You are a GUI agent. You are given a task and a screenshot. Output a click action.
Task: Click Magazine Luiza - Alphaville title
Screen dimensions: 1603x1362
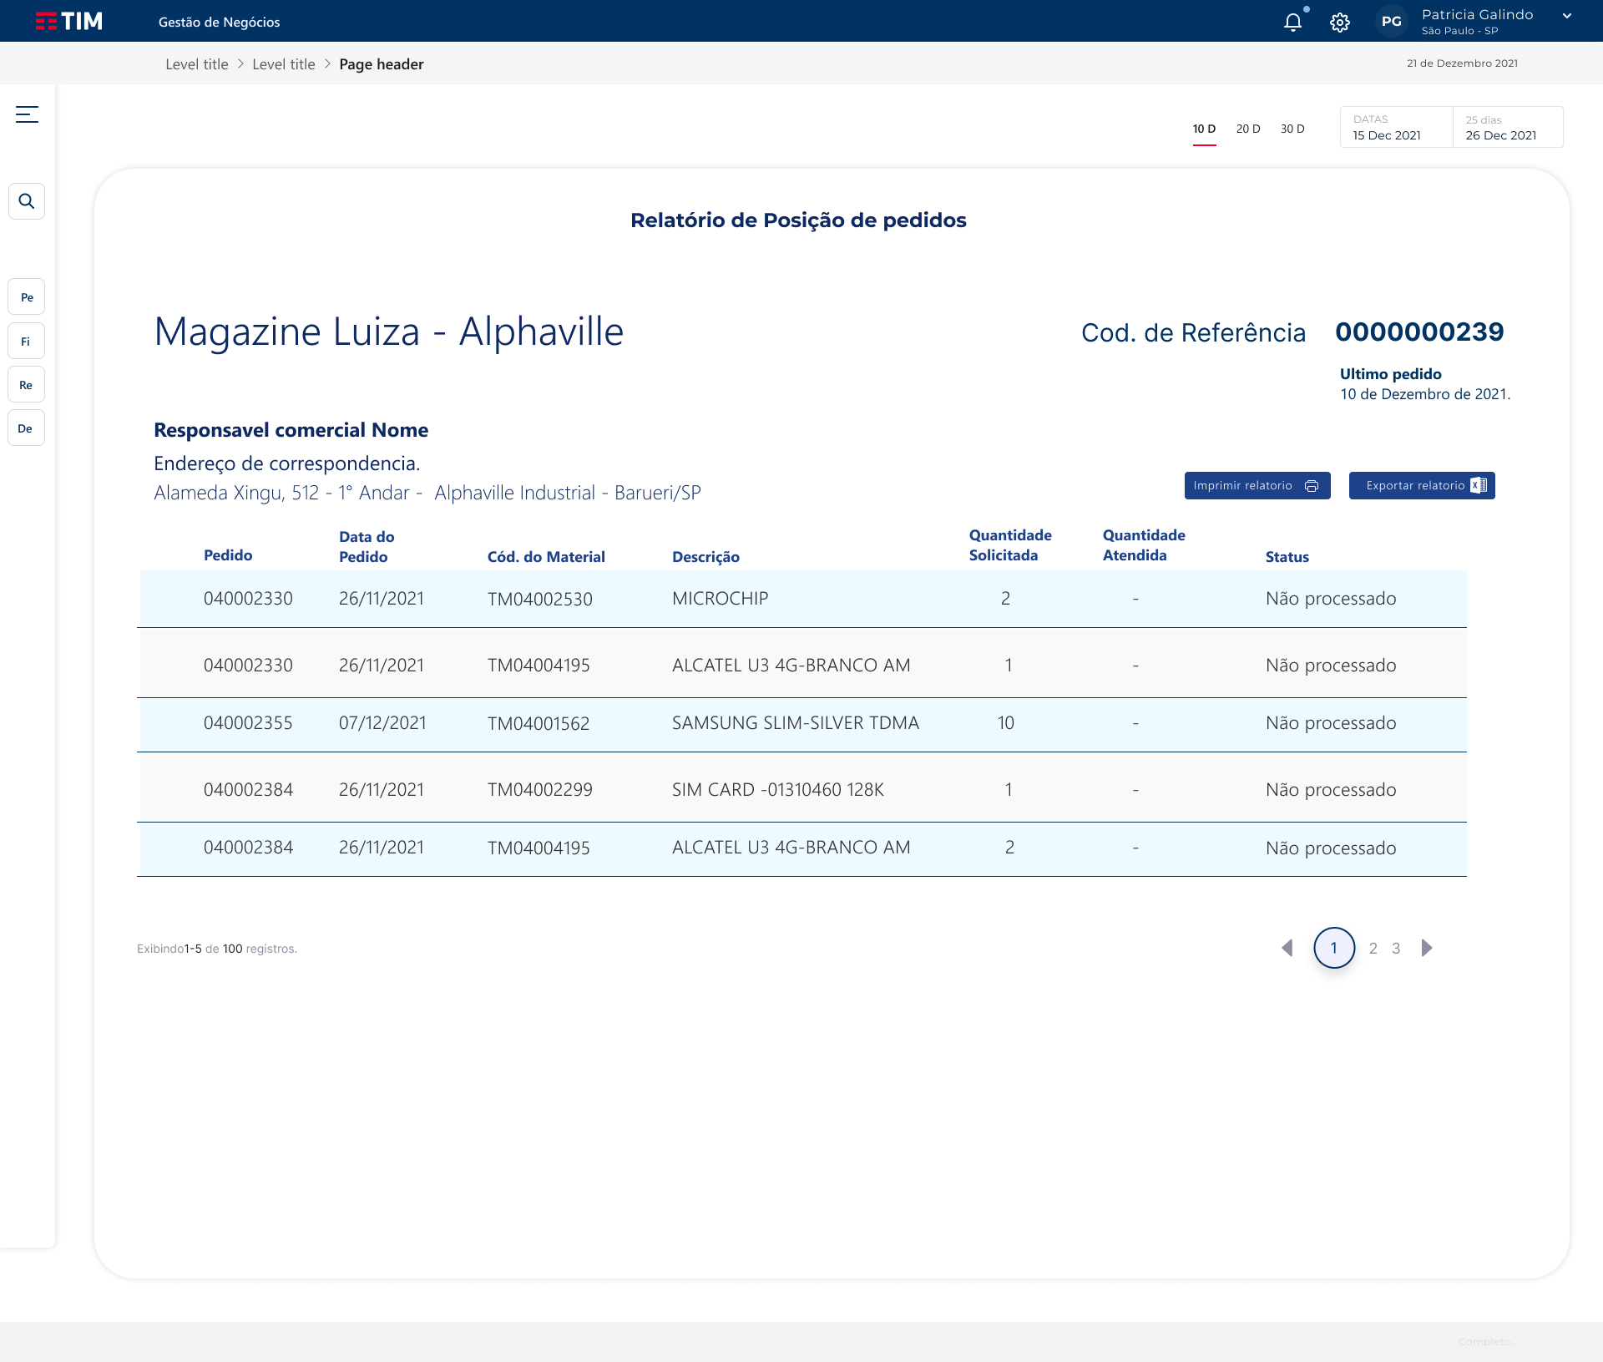389,332
